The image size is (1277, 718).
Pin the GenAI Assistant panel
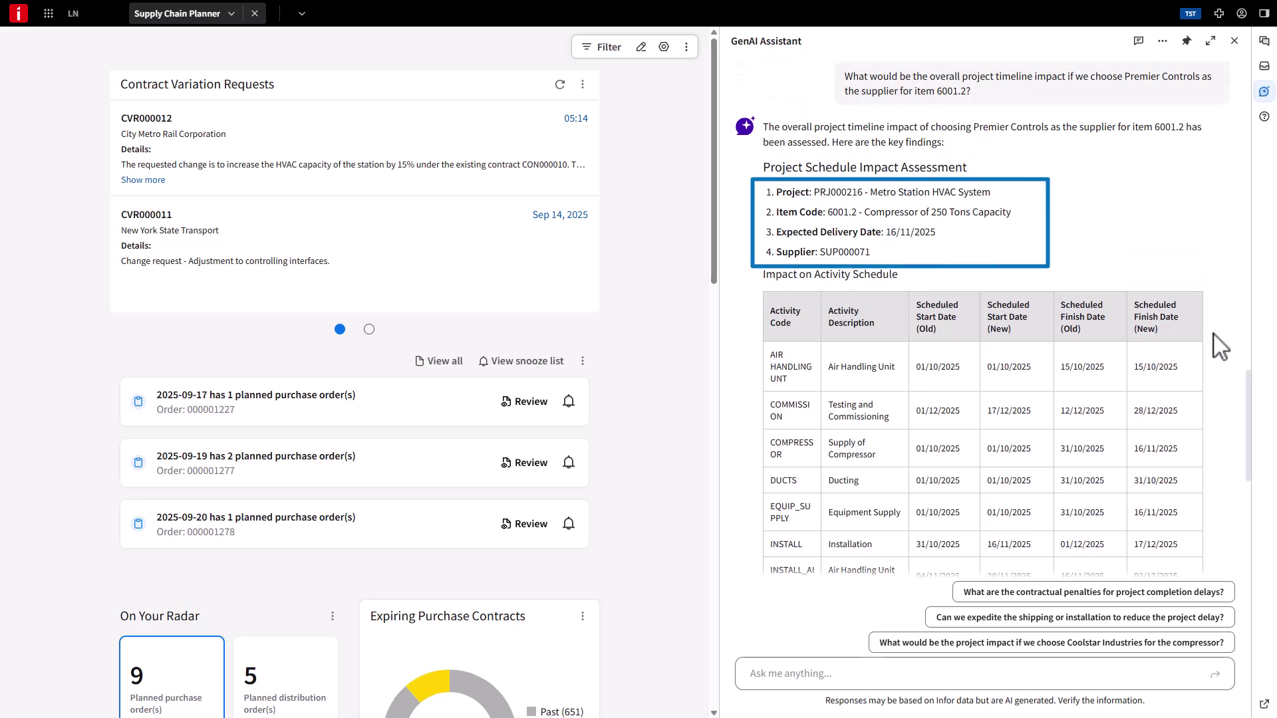click(1187, 41)
